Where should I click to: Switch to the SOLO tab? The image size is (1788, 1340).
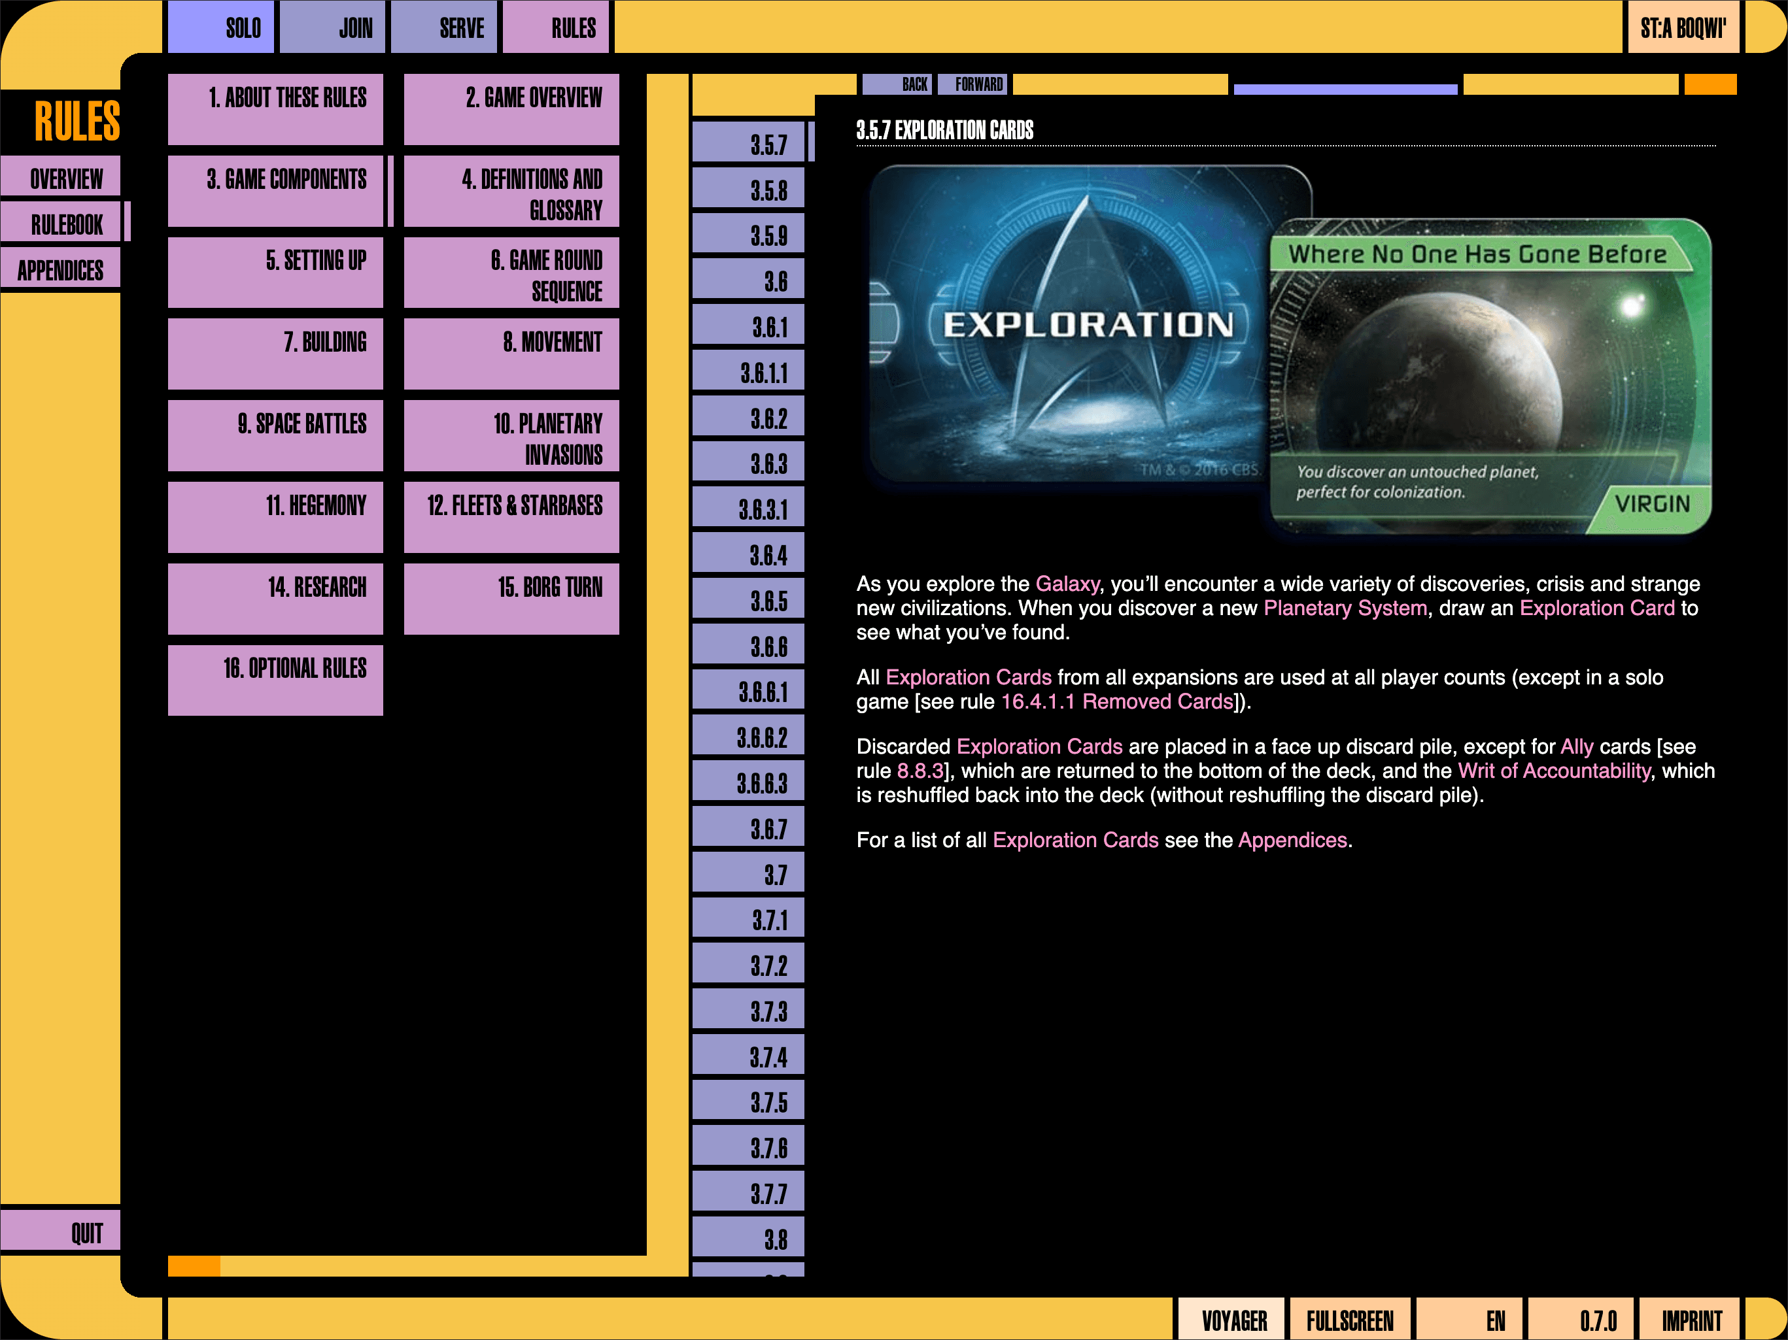pos(220,27)
